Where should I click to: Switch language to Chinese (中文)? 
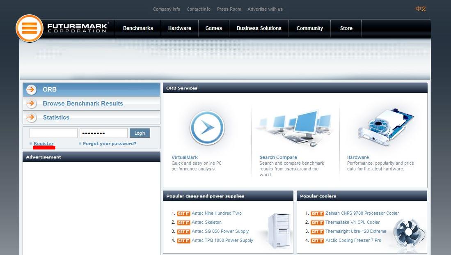point(421,9)
